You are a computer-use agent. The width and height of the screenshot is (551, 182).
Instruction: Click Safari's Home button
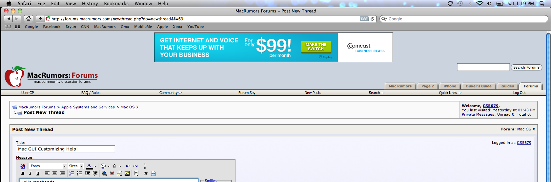pos(29,19)
